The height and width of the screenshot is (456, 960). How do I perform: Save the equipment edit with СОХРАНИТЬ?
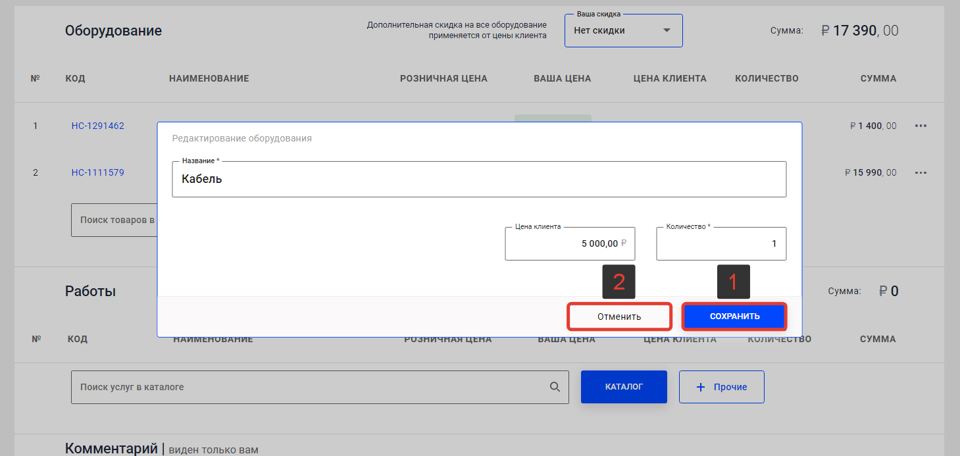734,317
